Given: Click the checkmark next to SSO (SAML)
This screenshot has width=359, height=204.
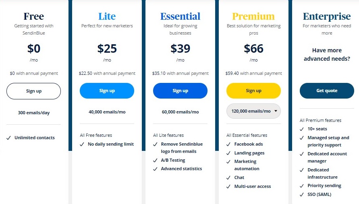Looking at the screenshot, I should [301, 195].
